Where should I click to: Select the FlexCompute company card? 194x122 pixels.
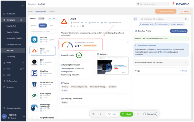point(43,96)
